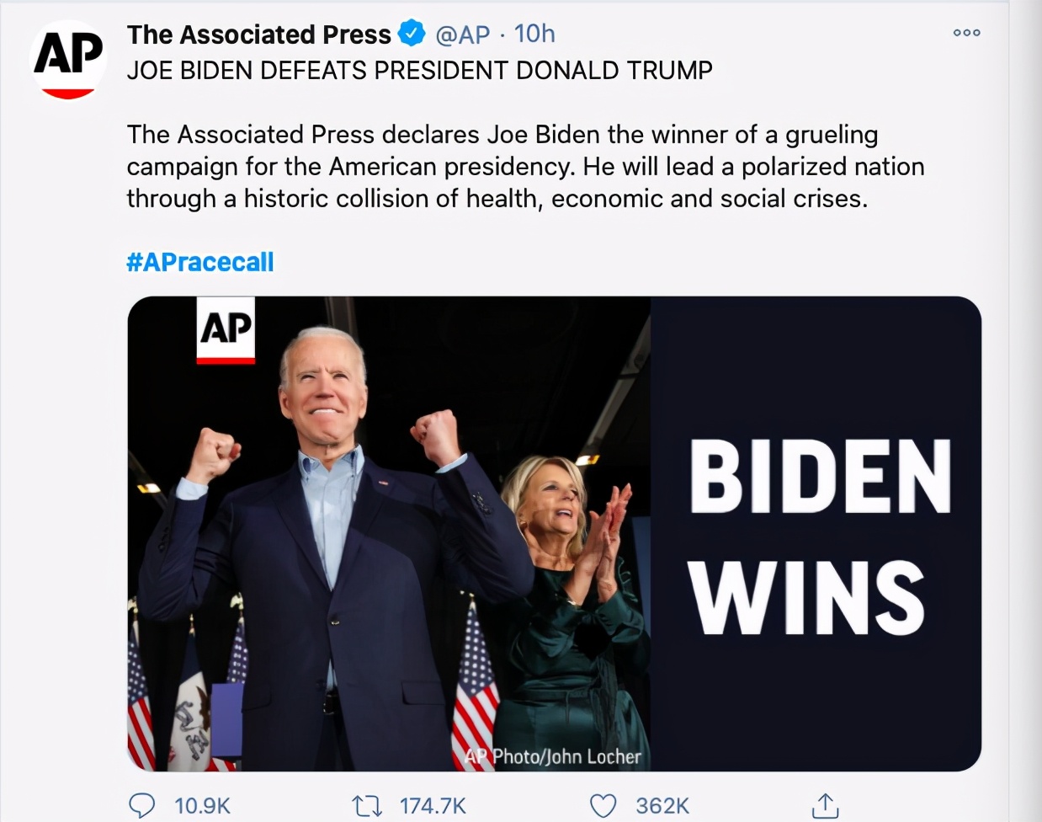Screen dimensions: 1042x822
Task: Click the 174.7K retweet count
Action: (x=433, y=806)
